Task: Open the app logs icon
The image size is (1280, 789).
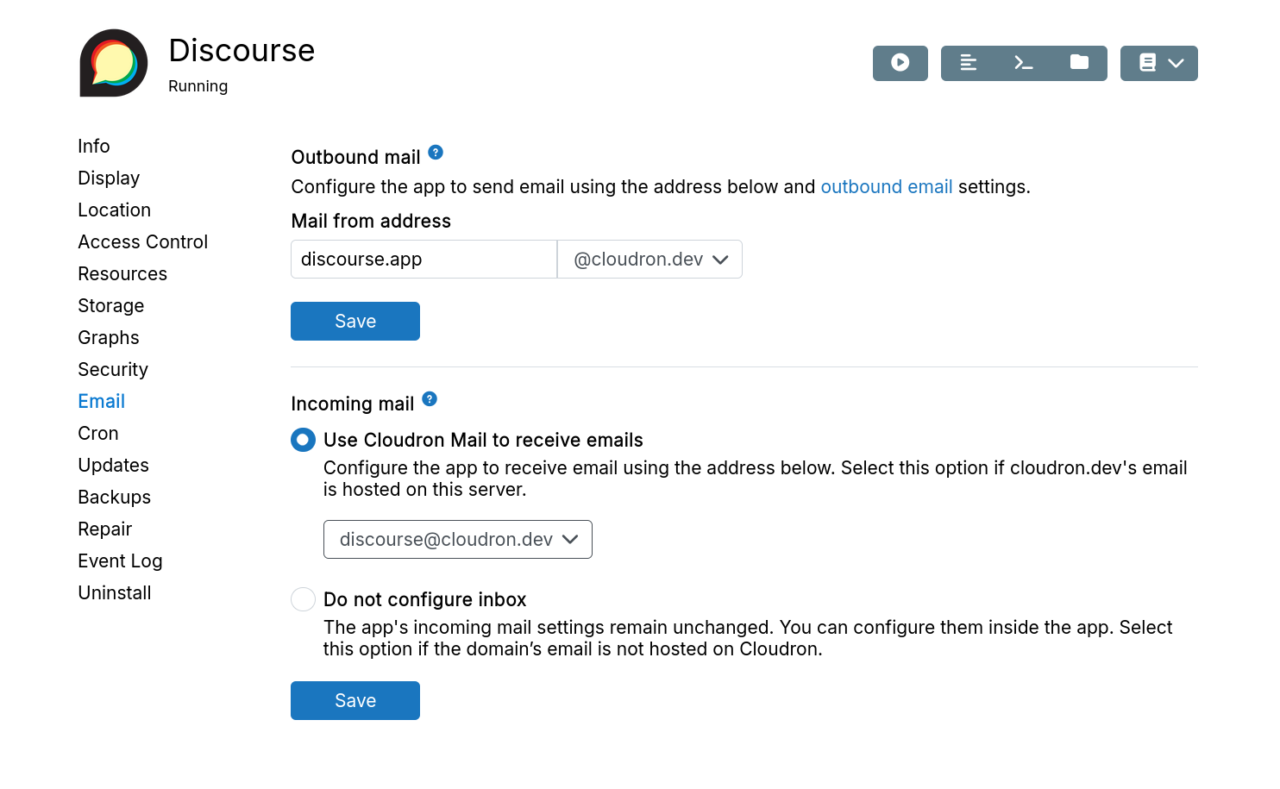Action: (x=969, y=63)
